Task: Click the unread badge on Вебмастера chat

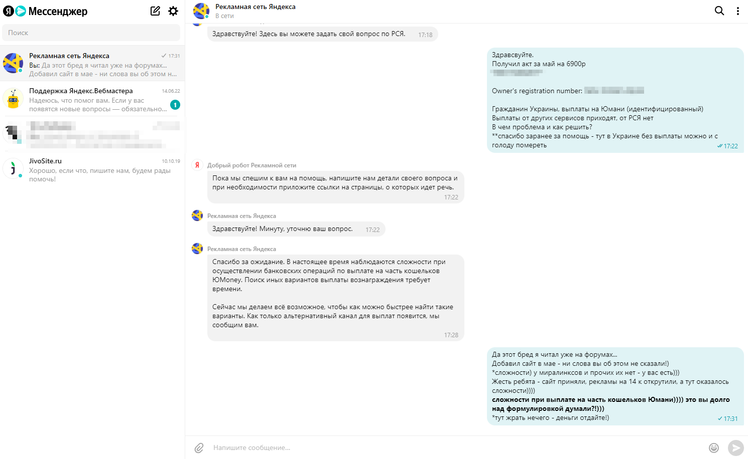Action: [x=175, y=105]
